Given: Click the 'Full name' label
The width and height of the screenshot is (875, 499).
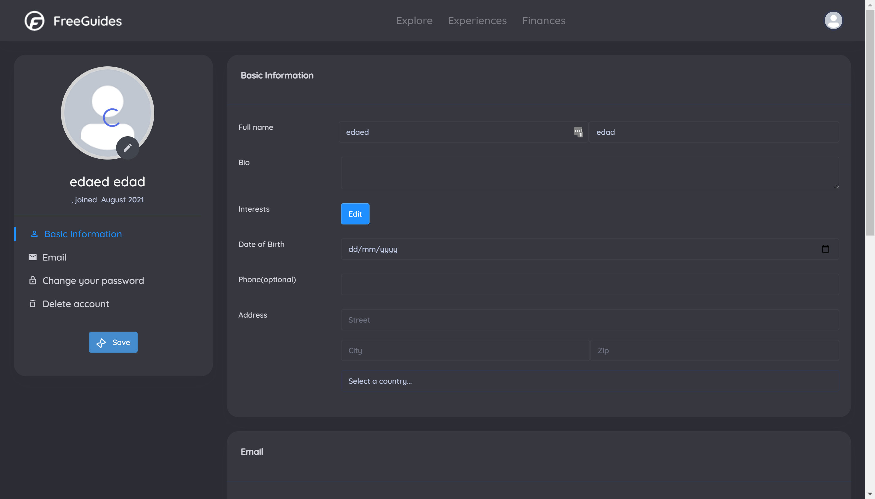Looking at the screenshot, I should (256, 127).
